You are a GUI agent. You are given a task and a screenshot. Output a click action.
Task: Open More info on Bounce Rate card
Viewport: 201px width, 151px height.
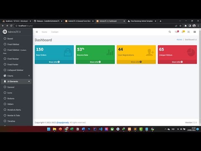pos(95,62)
